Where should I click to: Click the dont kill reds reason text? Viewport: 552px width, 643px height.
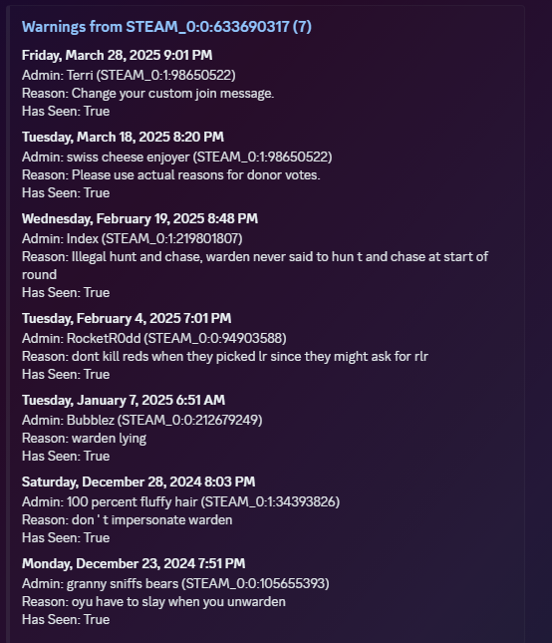coord(225,356)
